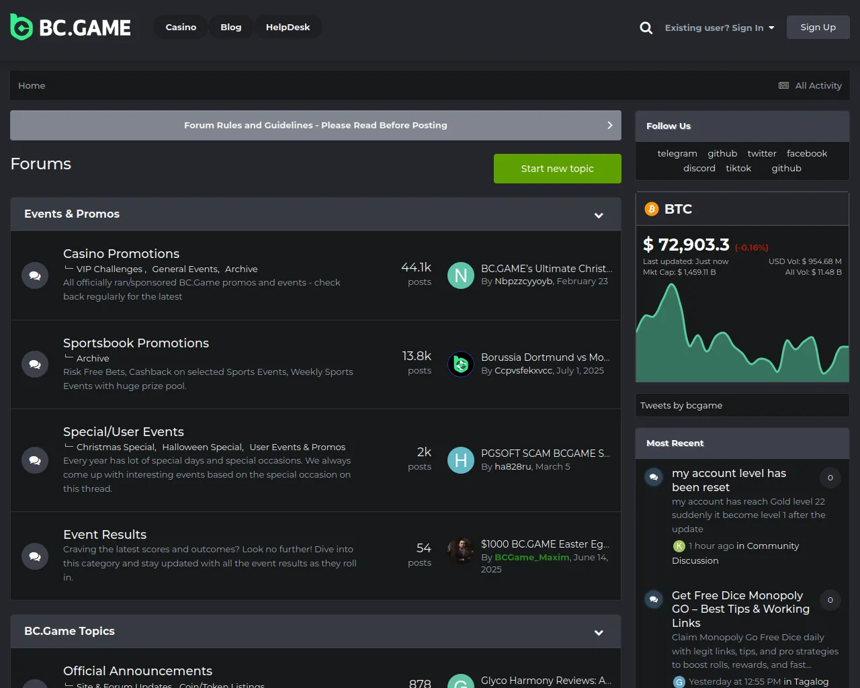Image resolution: width=860 pixels, height=688 pixels.
Task: Click the '54 posts' count
Action: [420, 555]
